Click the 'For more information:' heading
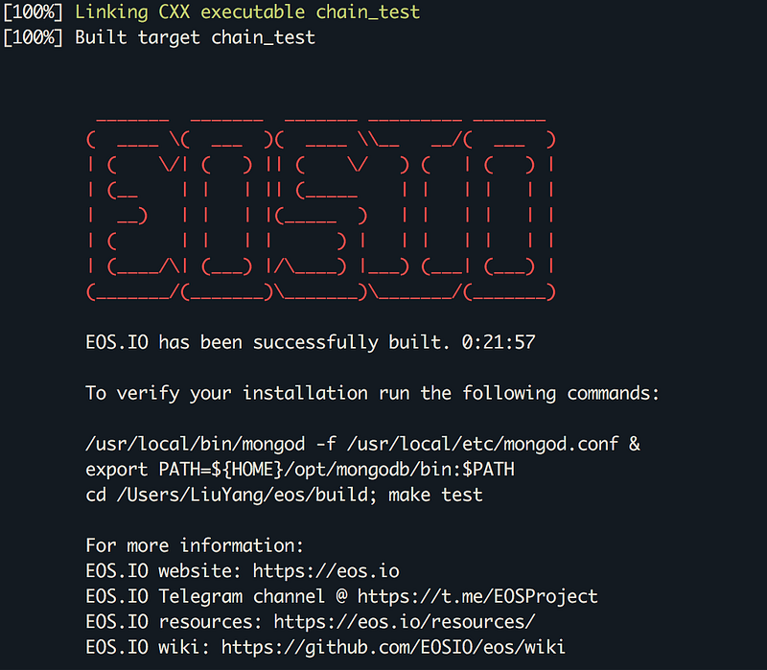 click(195, 546)
